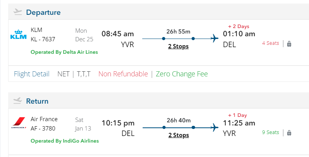Click the first stop dot on departure route
The width and height of the screenshot is (309, 157).
(x=164, y=39)
